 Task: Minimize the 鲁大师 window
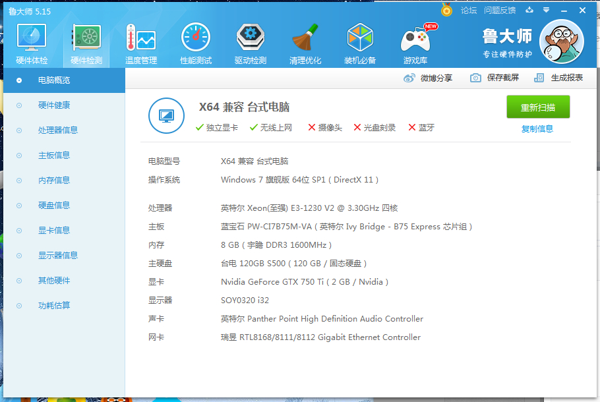tap(564, 11)
